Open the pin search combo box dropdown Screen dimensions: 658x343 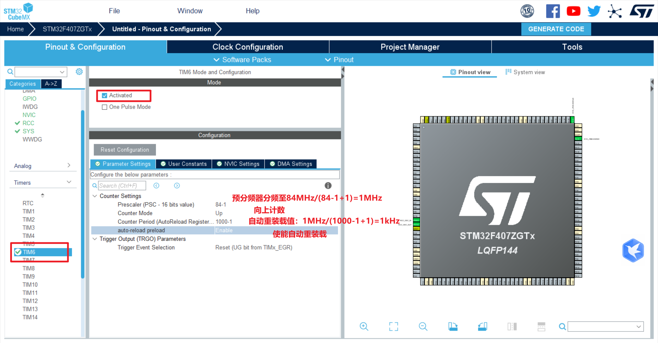coord(639,327)
